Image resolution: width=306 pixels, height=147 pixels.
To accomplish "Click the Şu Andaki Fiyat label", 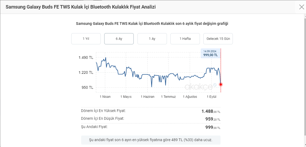I will (x=94, y=127).
